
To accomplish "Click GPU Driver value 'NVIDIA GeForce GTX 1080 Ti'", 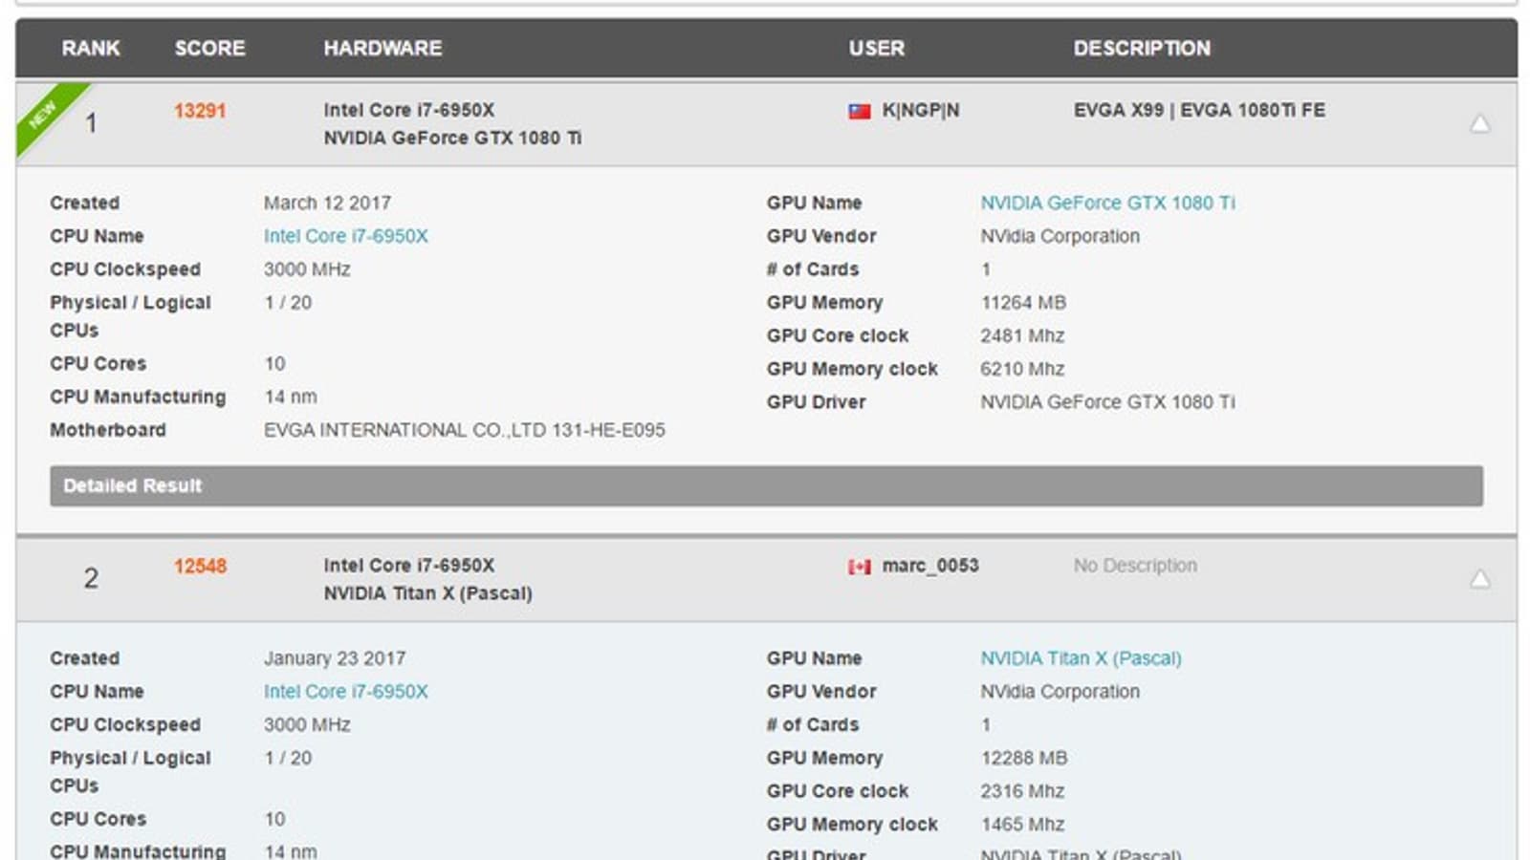I will (x=1107, y=402).
